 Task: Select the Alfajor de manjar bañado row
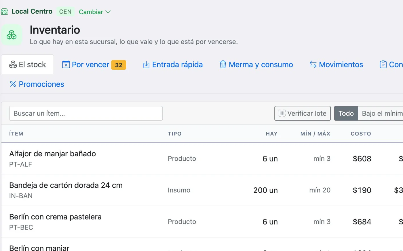(202, 159)
